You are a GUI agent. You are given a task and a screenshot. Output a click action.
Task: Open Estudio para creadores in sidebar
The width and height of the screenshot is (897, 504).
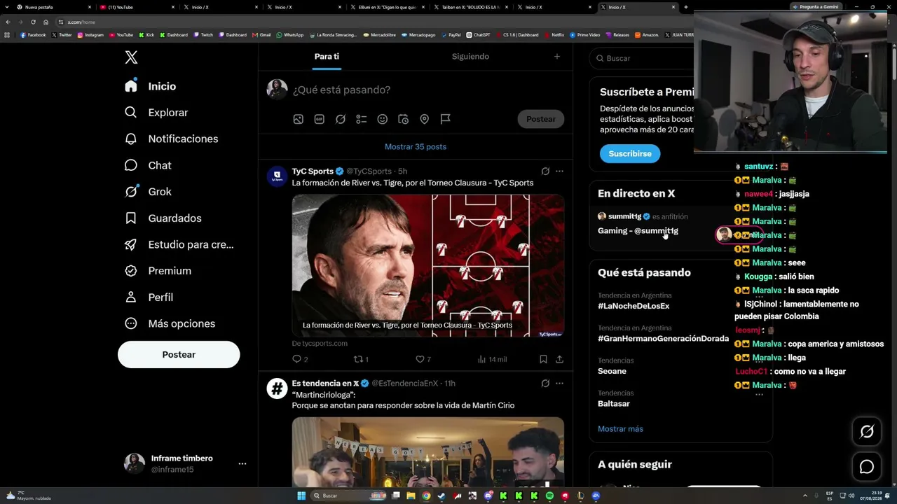179,244
